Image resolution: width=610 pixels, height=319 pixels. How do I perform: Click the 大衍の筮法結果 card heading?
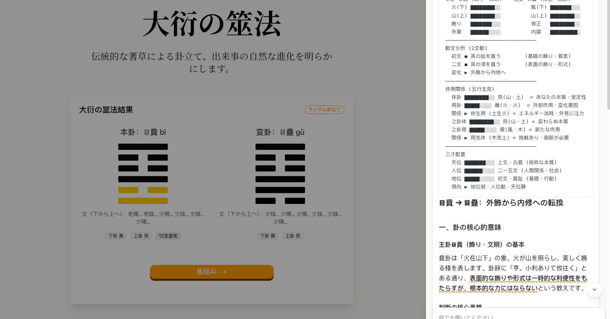(106, 110)
